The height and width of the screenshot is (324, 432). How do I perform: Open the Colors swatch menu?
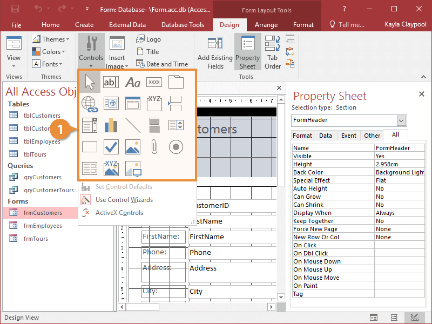point(50,51)
